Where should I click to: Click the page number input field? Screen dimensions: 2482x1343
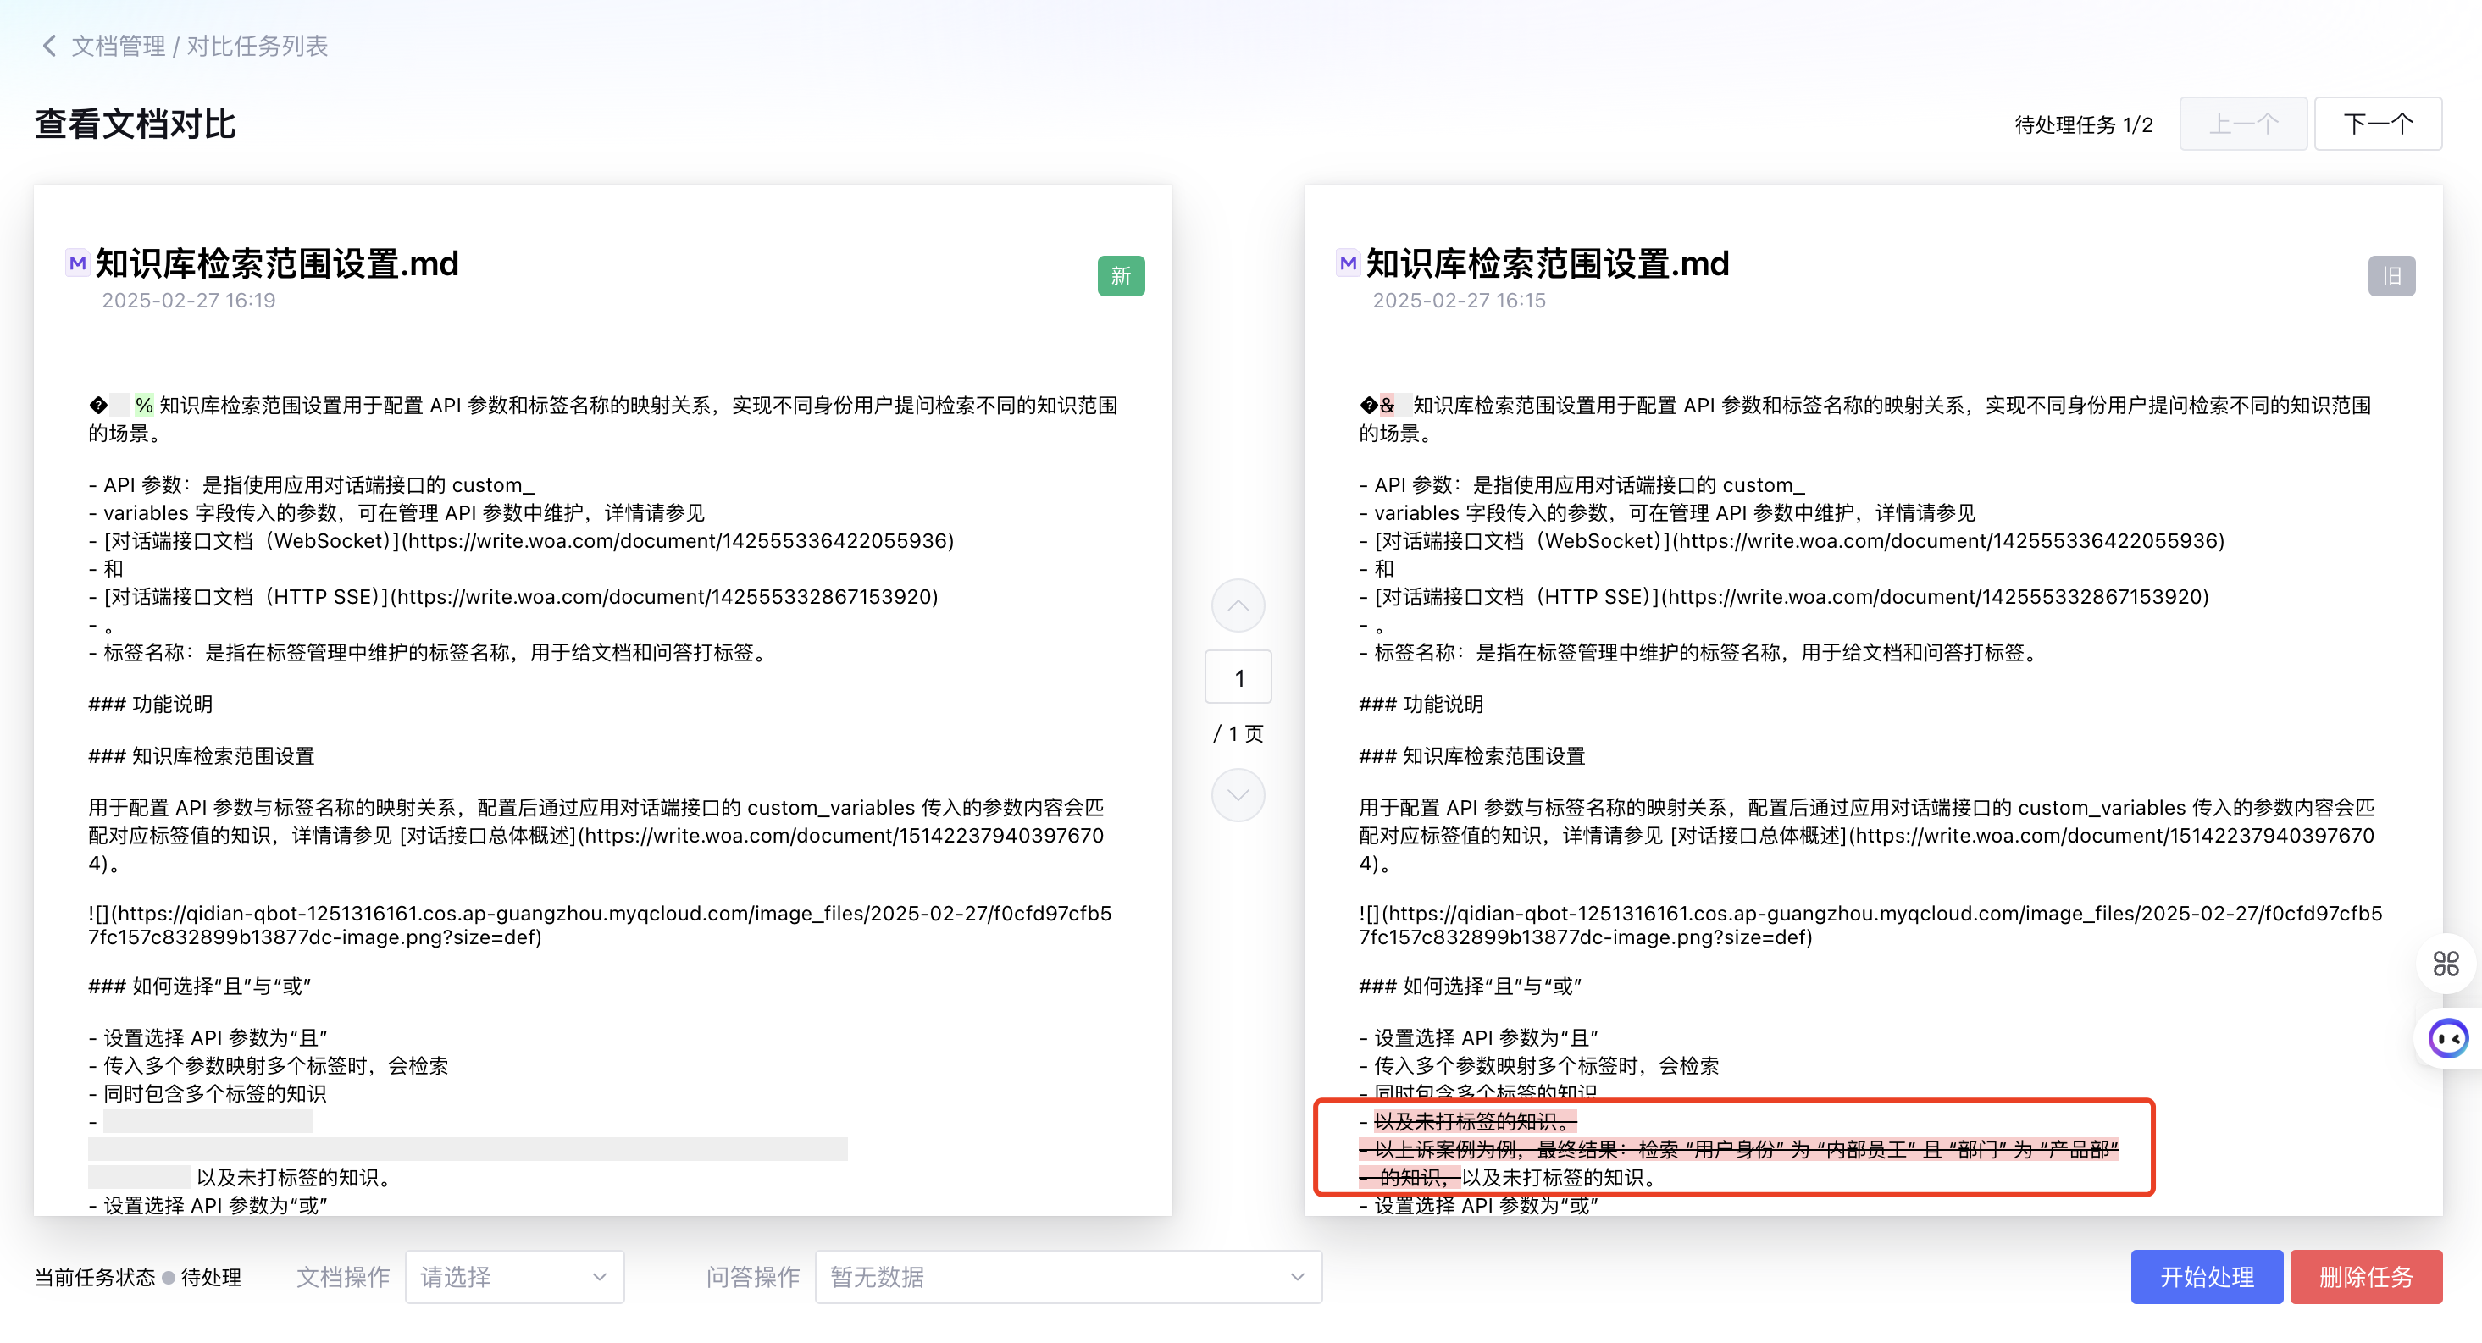point(1238,677)
